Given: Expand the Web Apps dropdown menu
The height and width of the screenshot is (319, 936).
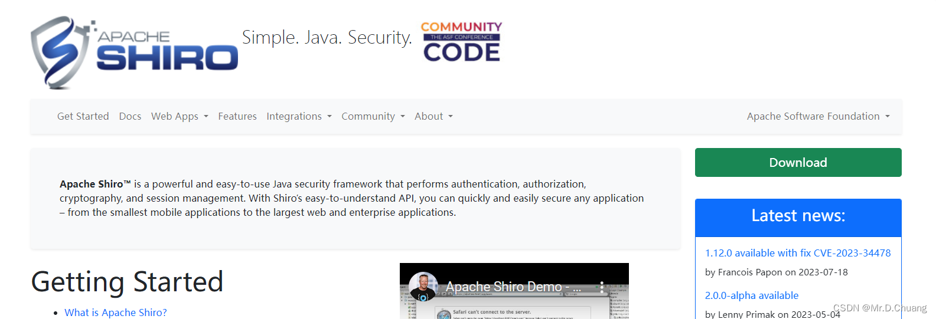Looking at the screenshot, I should pos(180,116).
